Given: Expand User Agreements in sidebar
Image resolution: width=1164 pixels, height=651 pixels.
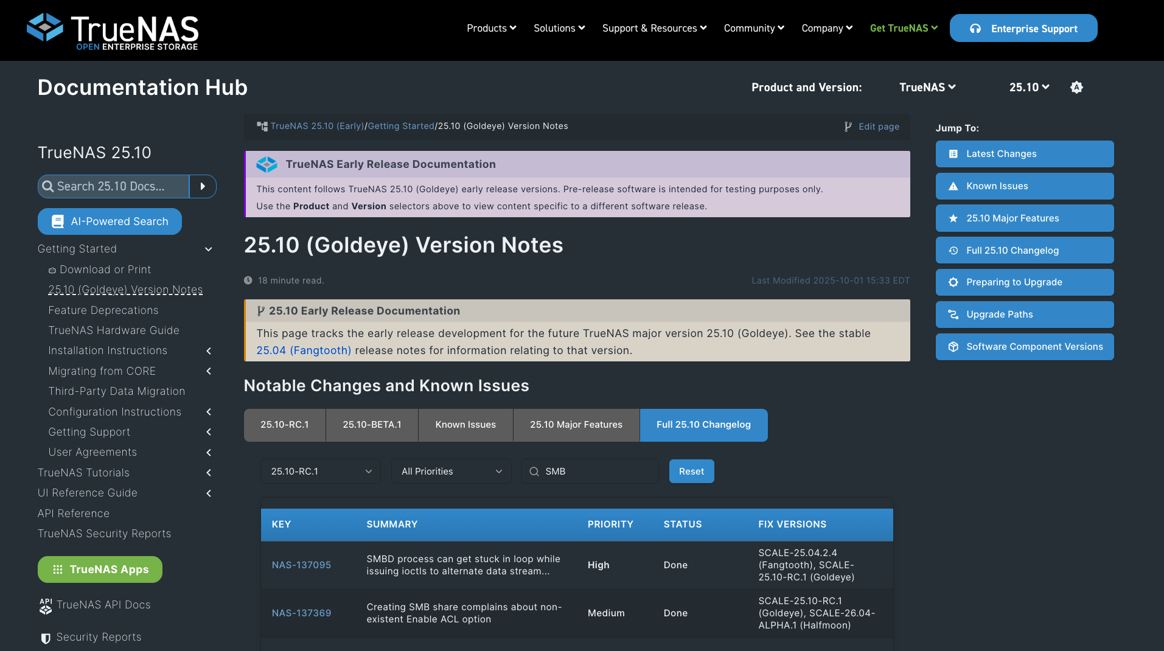Looking at the screenshot, I should [x=209, y=453].
